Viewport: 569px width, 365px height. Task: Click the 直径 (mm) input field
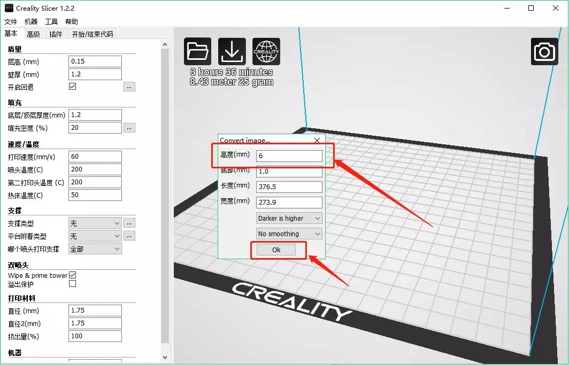(x=95, y=310)
